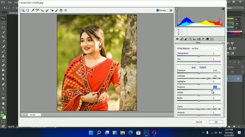Select Photoshop's Clone Stamp tool
The image size is (245, 137).
3,56
